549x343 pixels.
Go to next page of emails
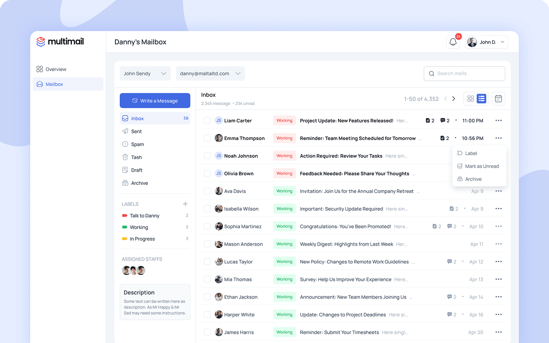pos(453,98)
